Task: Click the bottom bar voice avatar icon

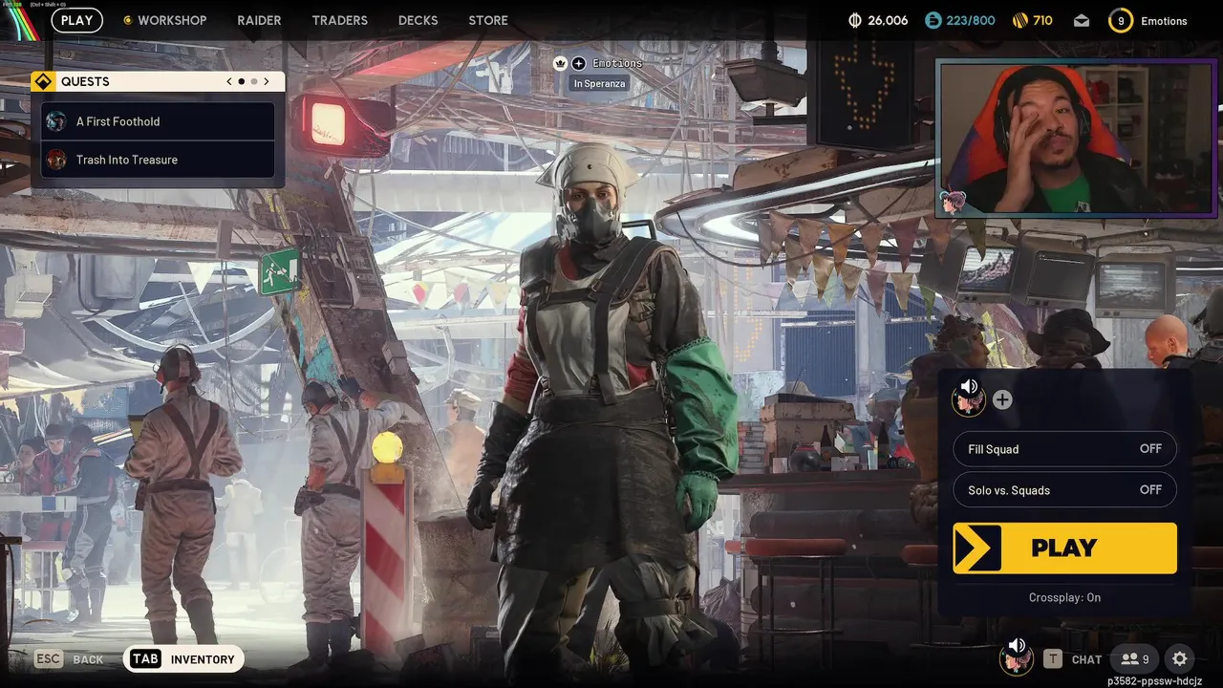Action: [1016, 657]
